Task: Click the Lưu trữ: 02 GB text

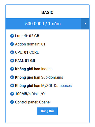Action: 27,36
